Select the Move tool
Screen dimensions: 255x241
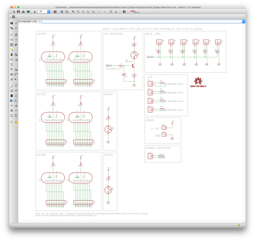pyautogui.click(x=12, y=35)
